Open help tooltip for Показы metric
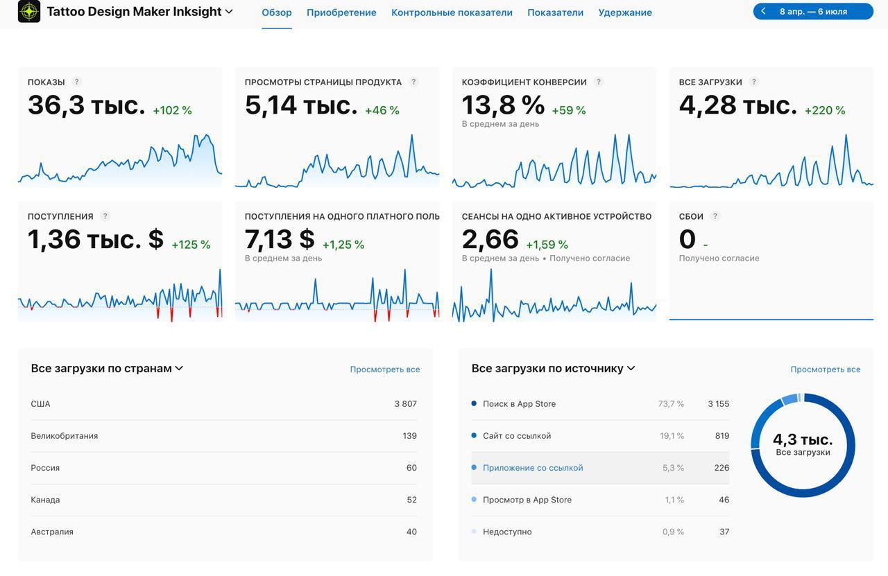Screen dimensions: 888x576 pos(75,80)
